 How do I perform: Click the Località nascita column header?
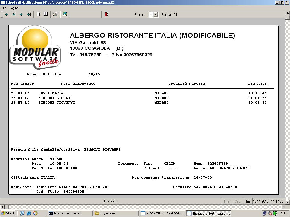tap(187, 84)
